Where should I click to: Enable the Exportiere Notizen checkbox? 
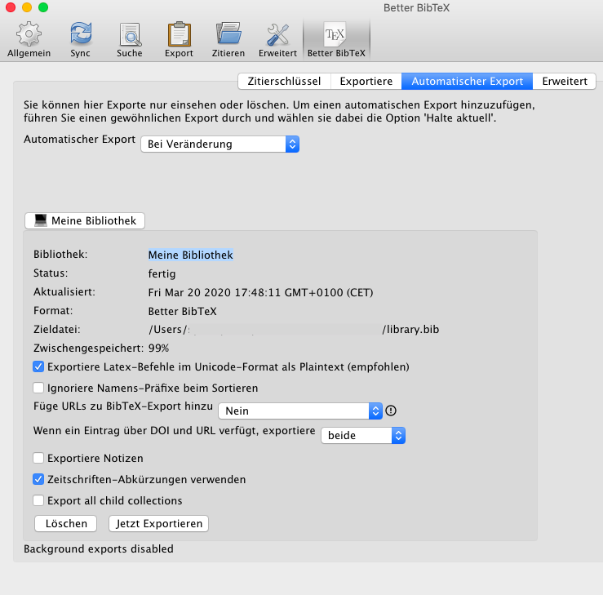tap(38, 458)
